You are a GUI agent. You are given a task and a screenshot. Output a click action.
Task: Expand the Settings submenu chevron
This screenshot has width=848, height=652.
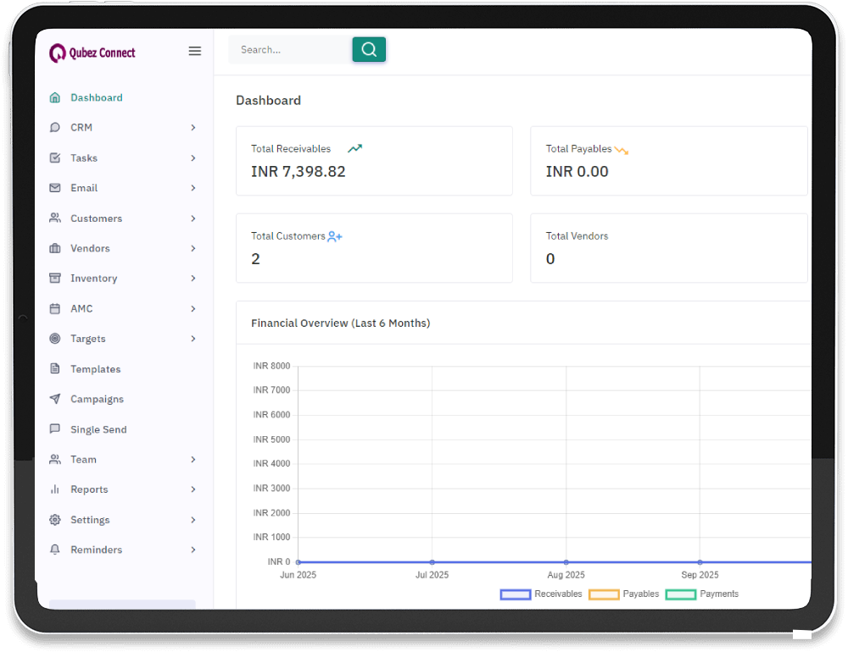click(193, 520)
